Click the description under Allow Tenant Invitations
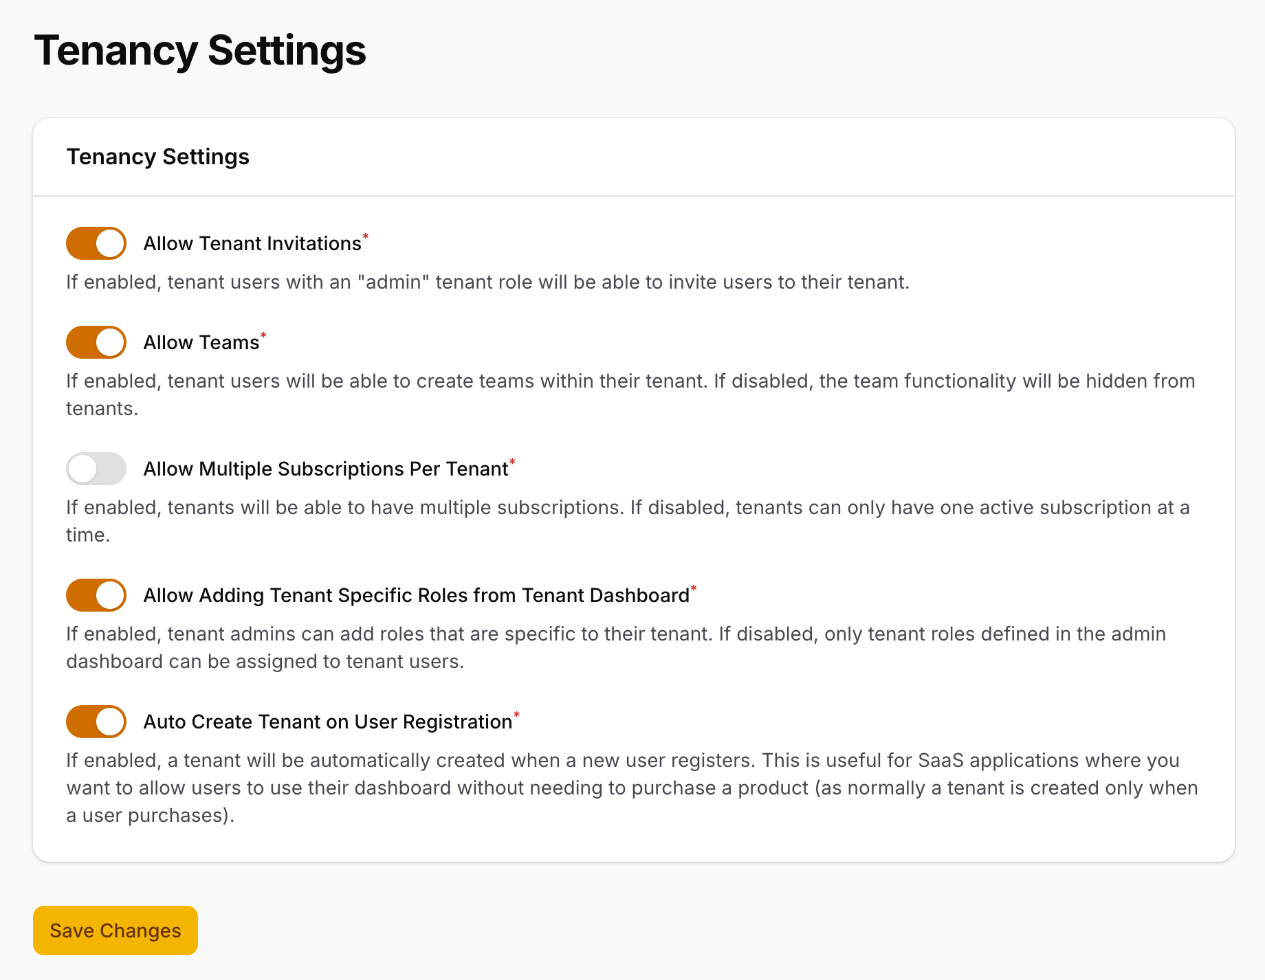 click(487, 282)
